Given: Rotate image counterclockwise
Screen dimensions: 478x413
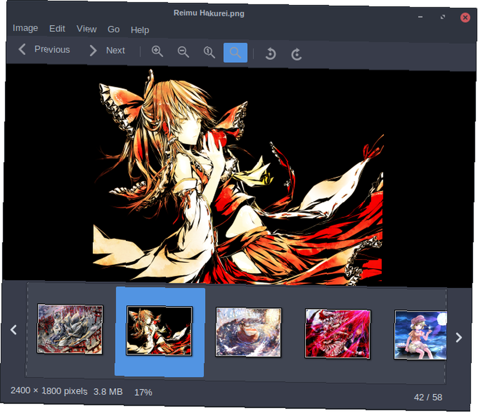Looking at the screenshot, I should click(x=271, y=54).
